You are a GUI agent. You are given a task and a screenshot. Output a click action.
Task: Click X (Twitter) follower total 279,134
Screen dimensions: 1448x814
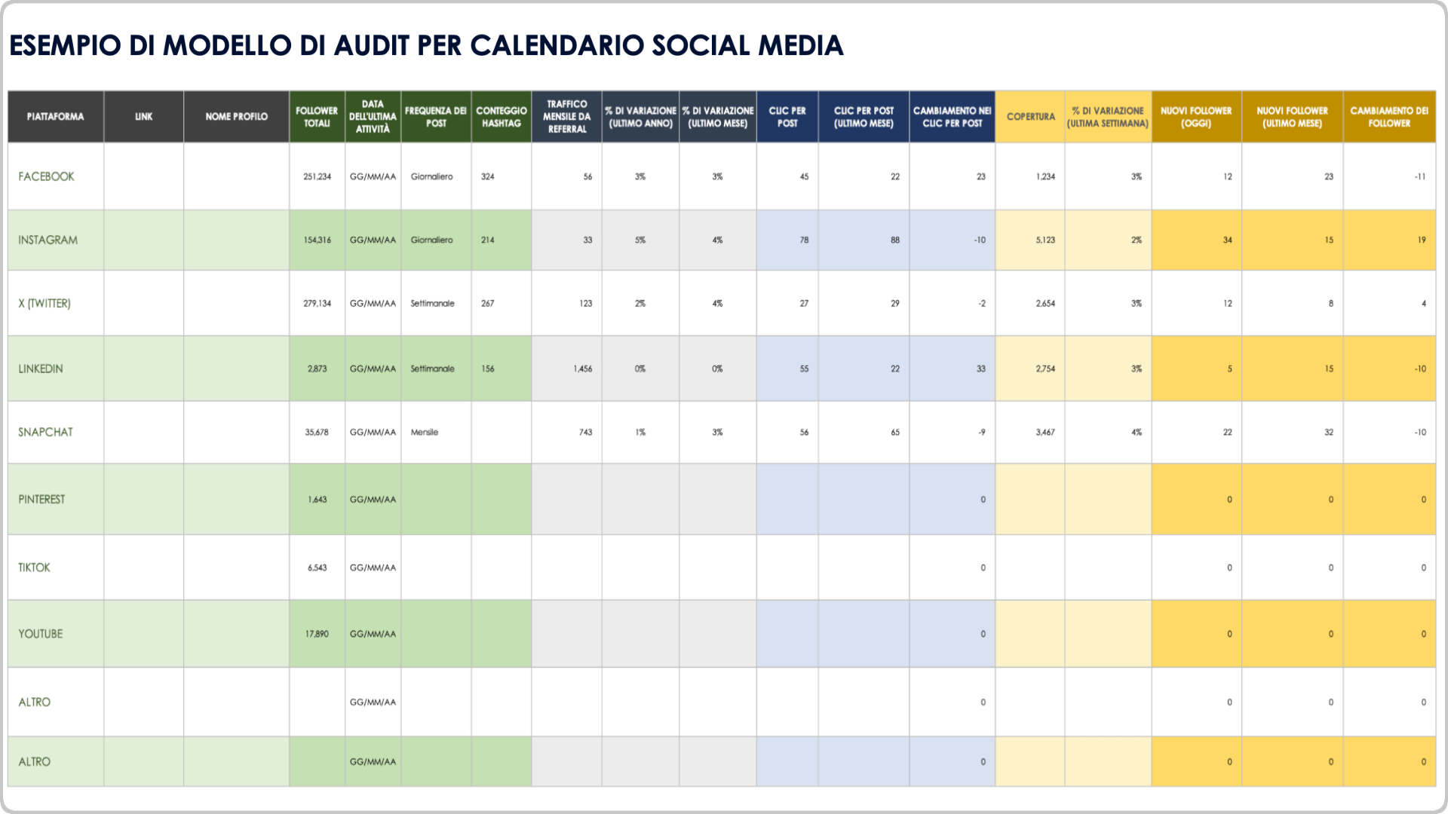tap(318, 303)
